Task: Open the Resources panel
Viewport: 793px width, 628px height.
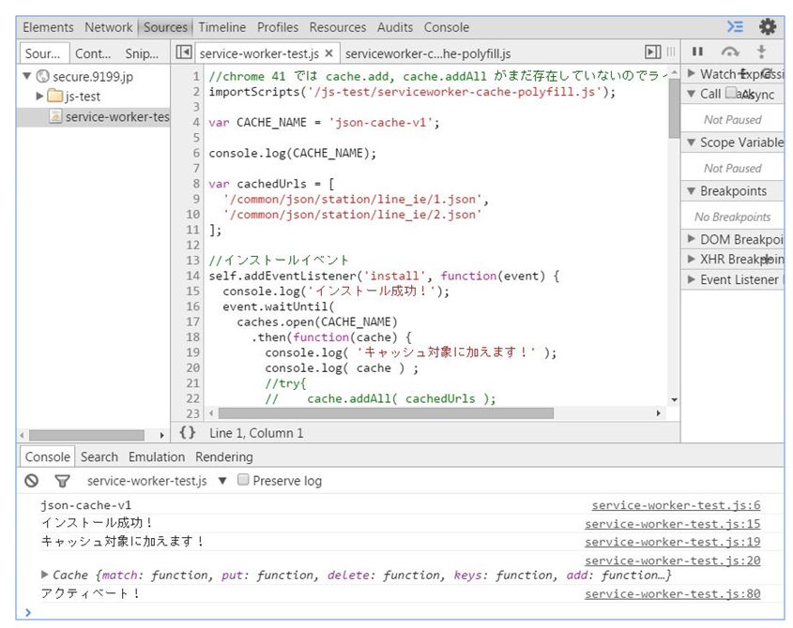Action: [x=337, y=27]
